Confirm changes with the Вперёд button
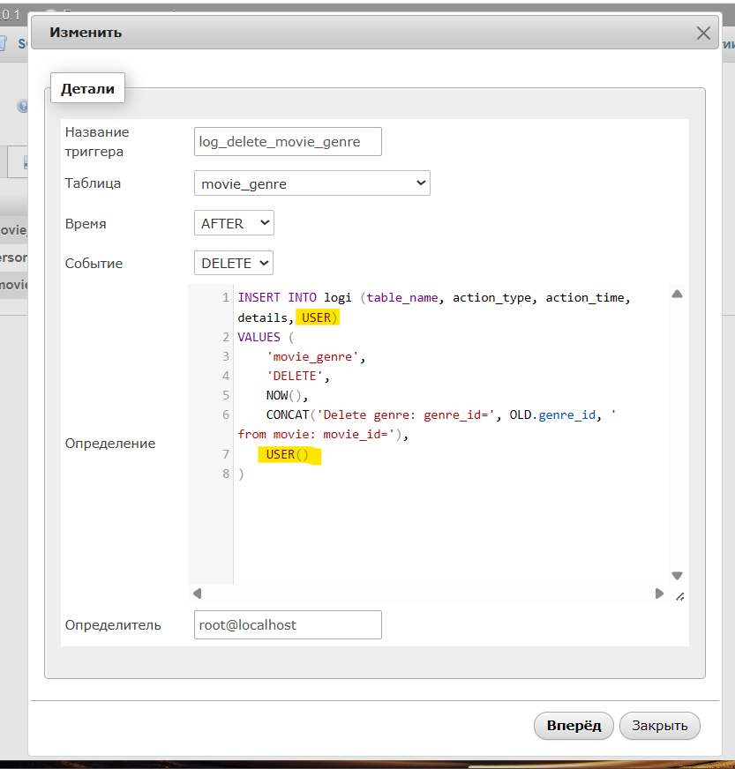 (x=574, y=726)
